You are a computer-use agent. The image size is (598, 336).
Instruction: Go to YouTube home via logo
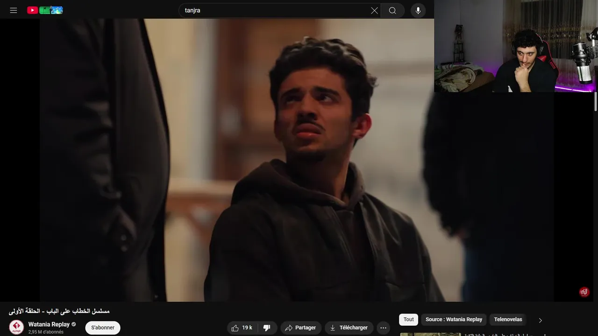click(45, 10)
